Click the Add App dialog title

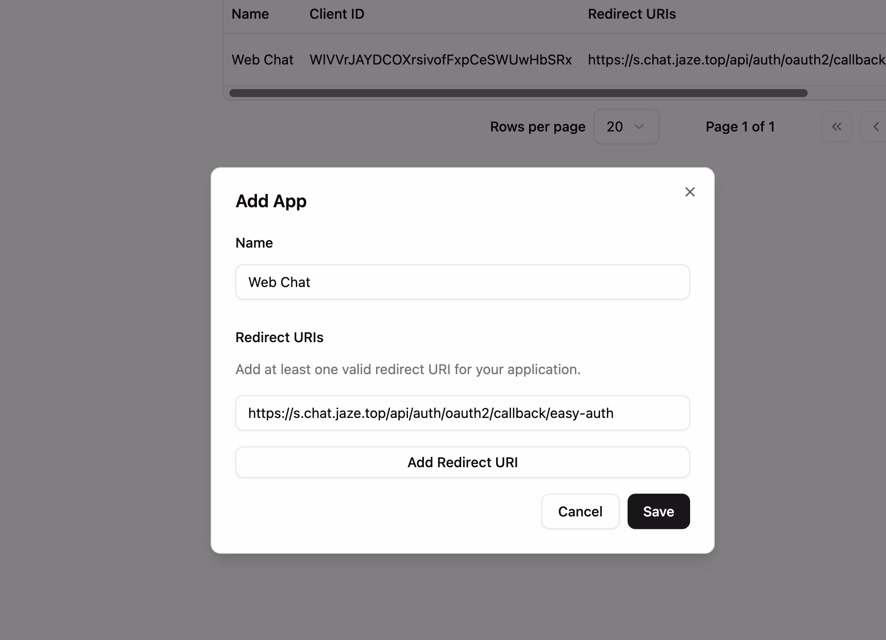271,201
